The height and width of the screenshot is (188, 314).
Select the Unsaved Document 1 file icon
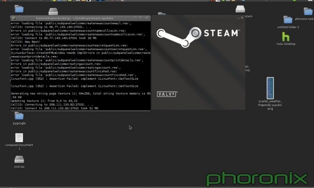(x=19, y=138)
